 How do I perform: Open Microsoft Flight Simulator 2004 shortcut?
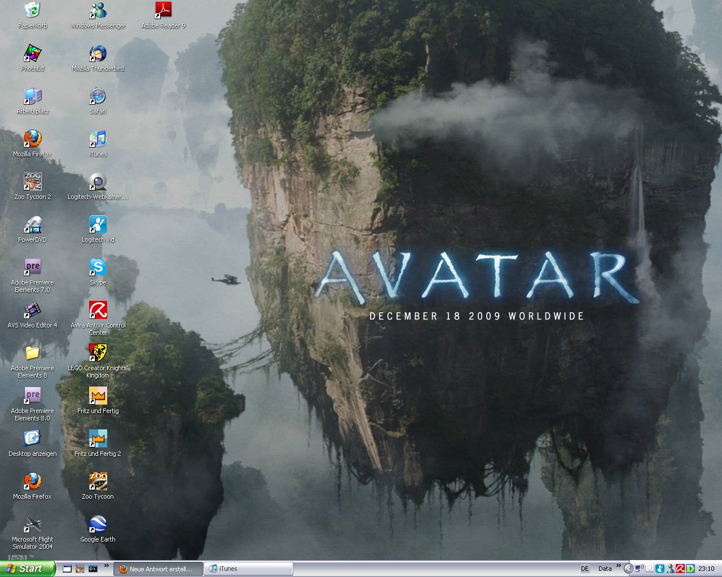[x=32, y=532]
